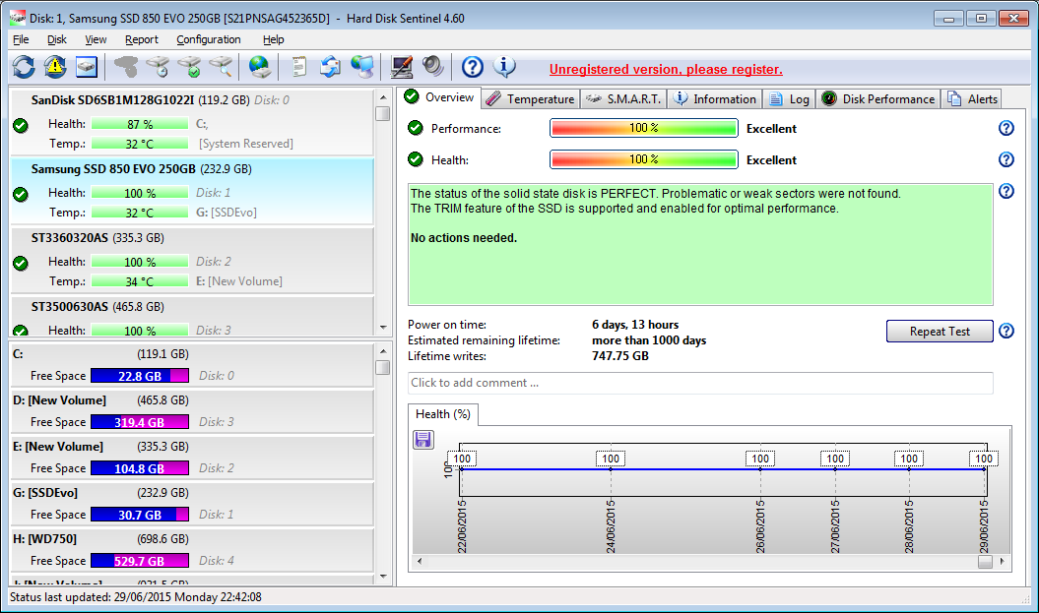Click the Repeat Test button

pyautogui.click(x=940, y=331)
